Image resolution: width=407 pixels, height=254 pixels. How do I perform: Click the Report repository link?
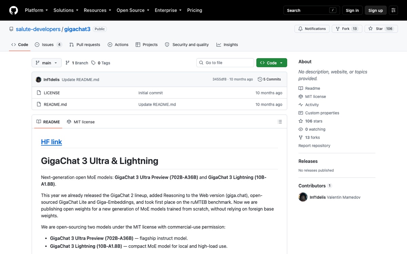(314, 146)
